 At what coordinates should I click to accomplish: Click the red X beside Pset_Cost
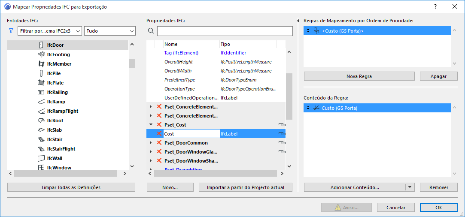159,125
